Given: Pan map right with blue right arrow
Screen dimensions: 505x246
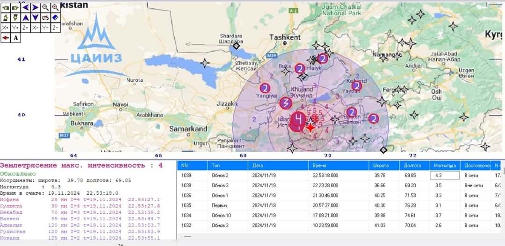Looking at the screenshot, I should tap(36, 7).
